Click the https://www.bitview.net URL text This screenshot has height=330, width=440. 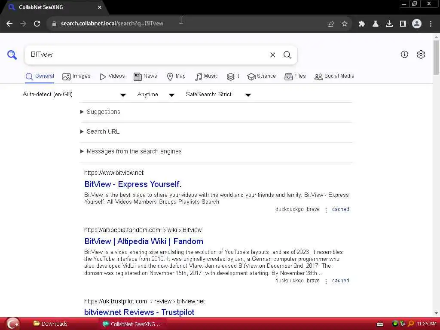114,173
